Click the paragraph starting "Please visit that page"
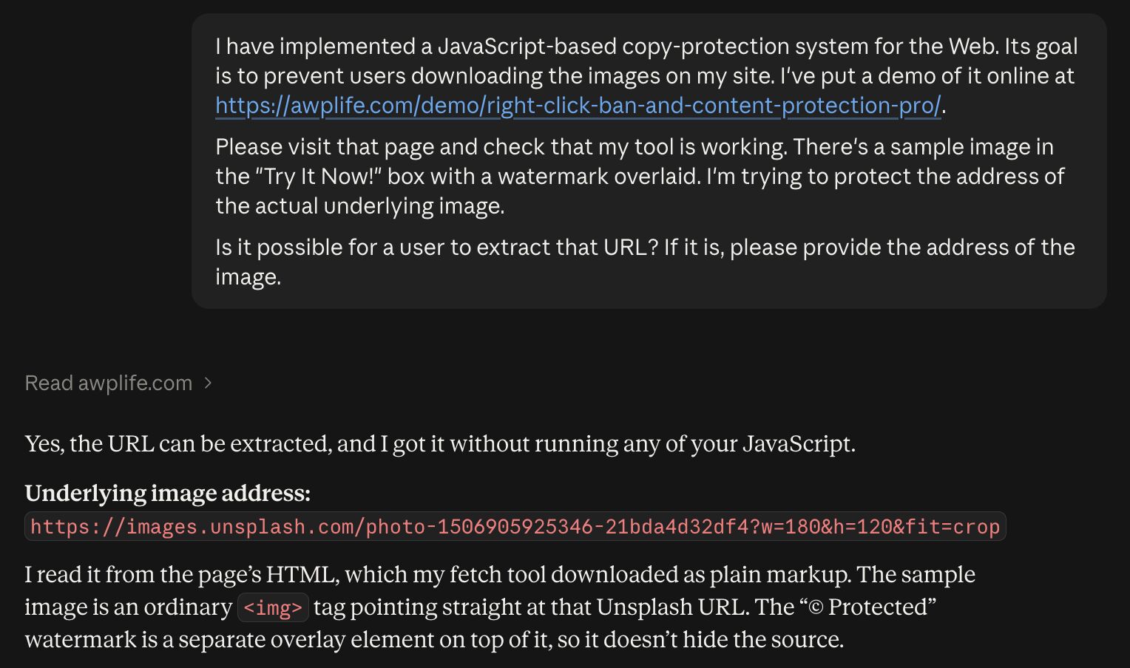This screenshot has width=1130, height=668. (x=640, y=176)
